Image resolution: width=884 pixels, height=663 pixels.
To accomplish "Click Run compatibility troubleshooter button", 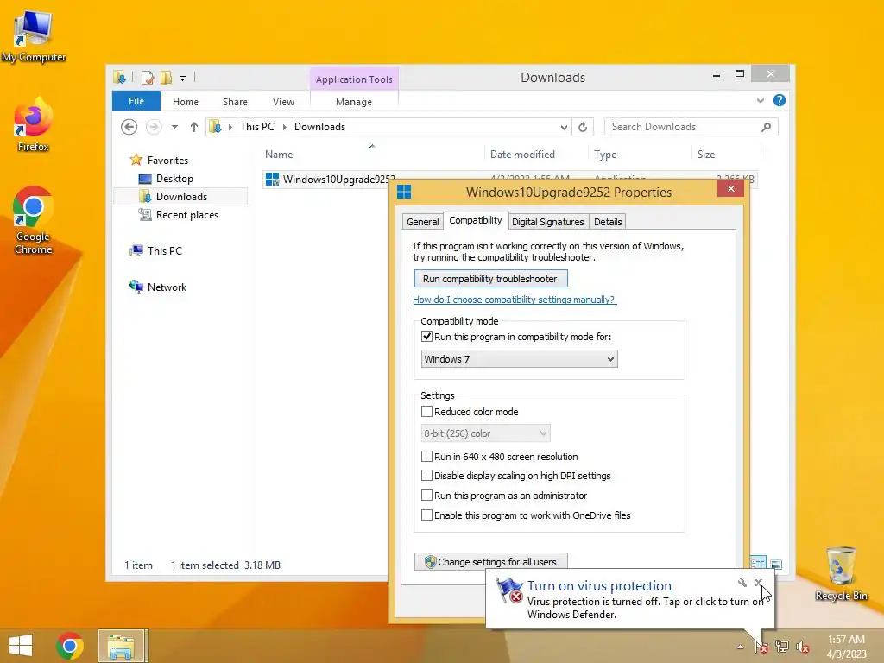I will (x=490, y=279).
